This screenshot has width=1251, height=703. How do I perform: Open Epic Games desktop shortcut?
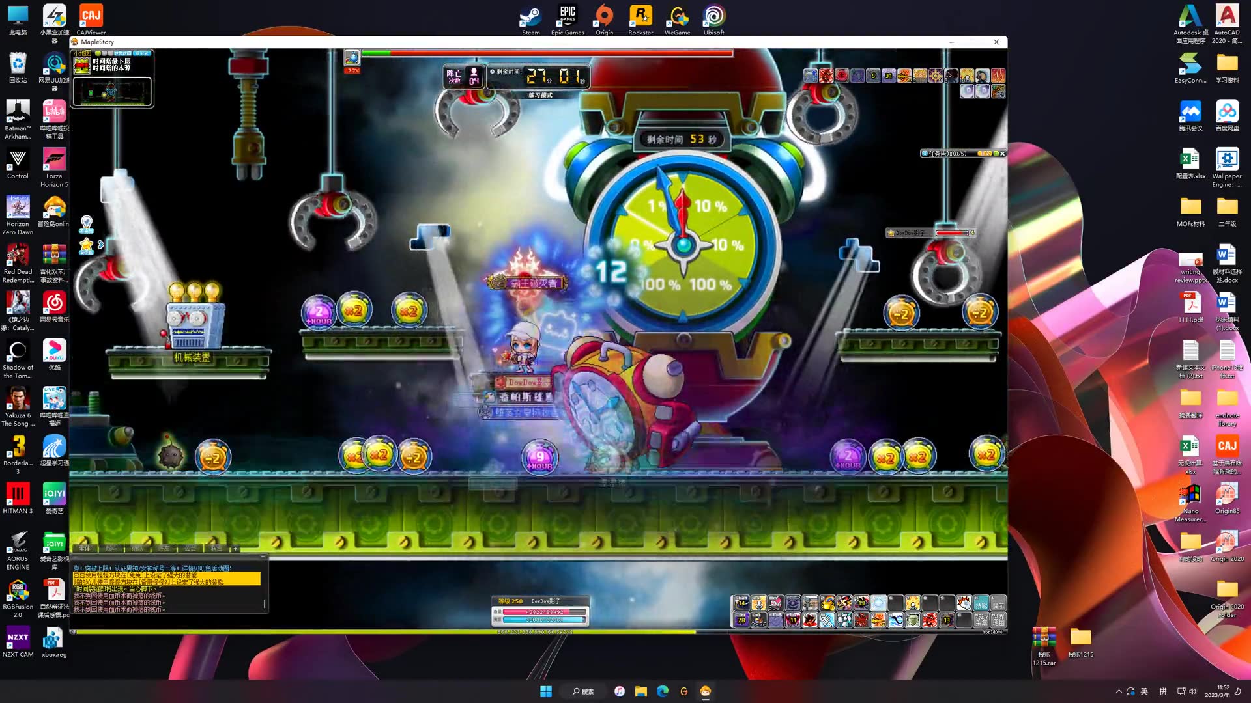point(568,20)
